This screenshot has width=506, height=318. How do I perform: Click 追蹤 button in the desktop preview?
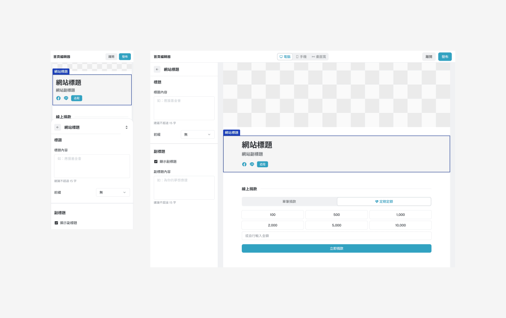point(263,164)
